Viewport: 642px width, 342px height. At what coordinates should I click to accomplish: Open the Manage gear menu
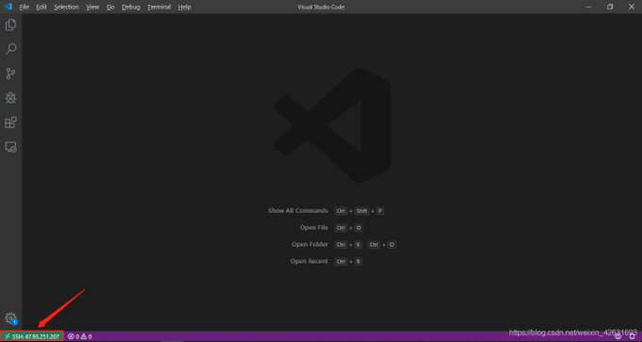point(10,318)
